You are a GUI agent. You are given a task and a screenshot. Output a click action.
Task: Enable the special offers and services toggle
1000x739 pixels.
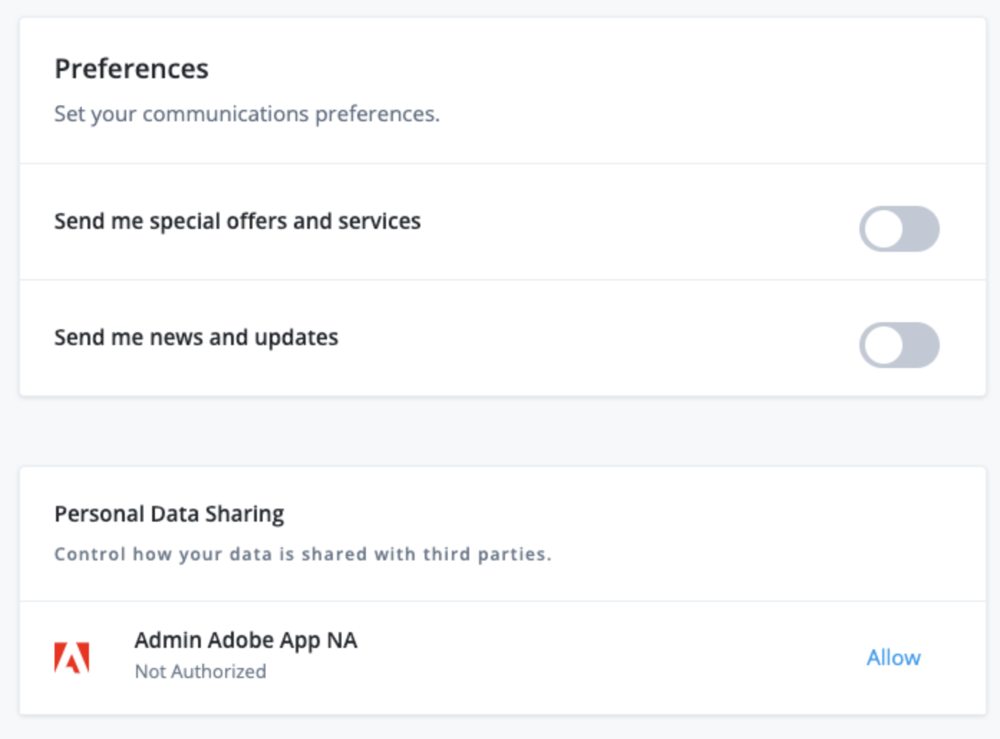[900, 229]
